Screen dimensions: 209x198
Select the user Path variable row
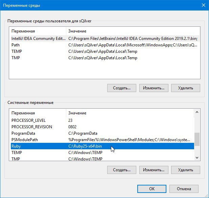click(x=105, y=45)
